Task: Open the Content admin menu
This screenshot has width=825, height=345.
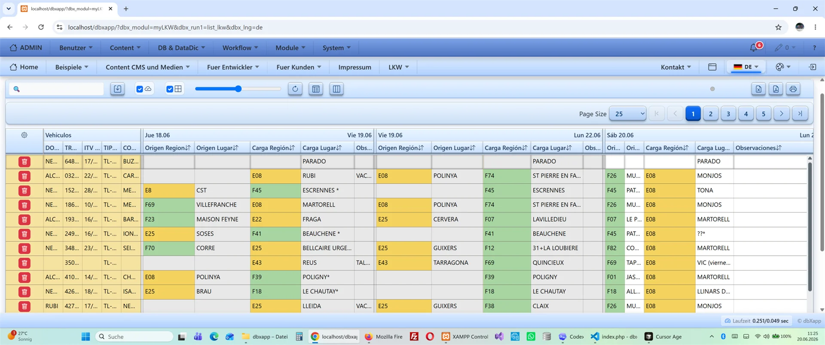Action: click(x=125, y=48)
